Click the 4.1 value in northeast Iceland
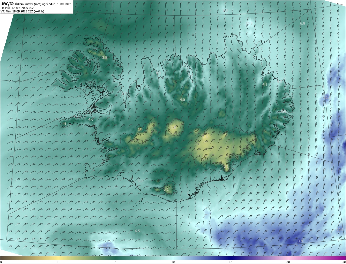Image resolution: width=346 pixels, height=264 pixels. point(265,84)
